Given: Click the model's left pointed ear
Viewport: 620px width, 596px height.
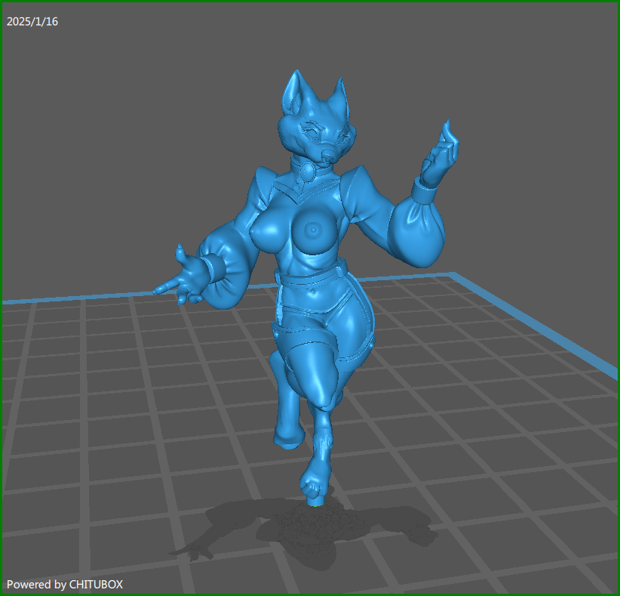Looking at the screenshot, I should [293, 92].
